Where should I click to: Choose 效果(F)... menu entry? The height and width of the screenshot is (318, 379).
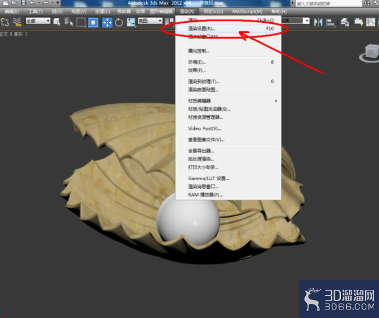pyautogui.click(x=228, y=70)
